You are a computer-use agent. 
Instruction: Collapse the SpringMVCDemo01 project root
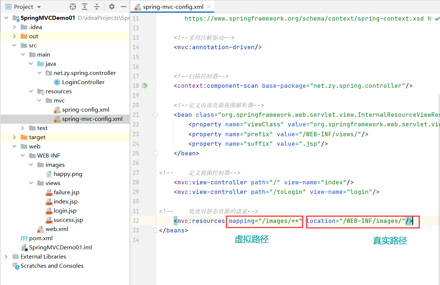(6, 18)
